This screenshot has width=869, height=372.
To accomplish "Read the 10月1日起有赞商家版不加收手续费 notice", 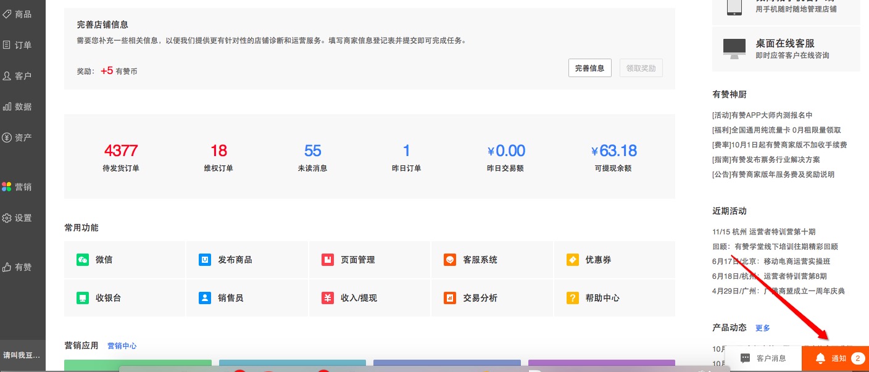I will pyautogui.click(x=780, y=145).
